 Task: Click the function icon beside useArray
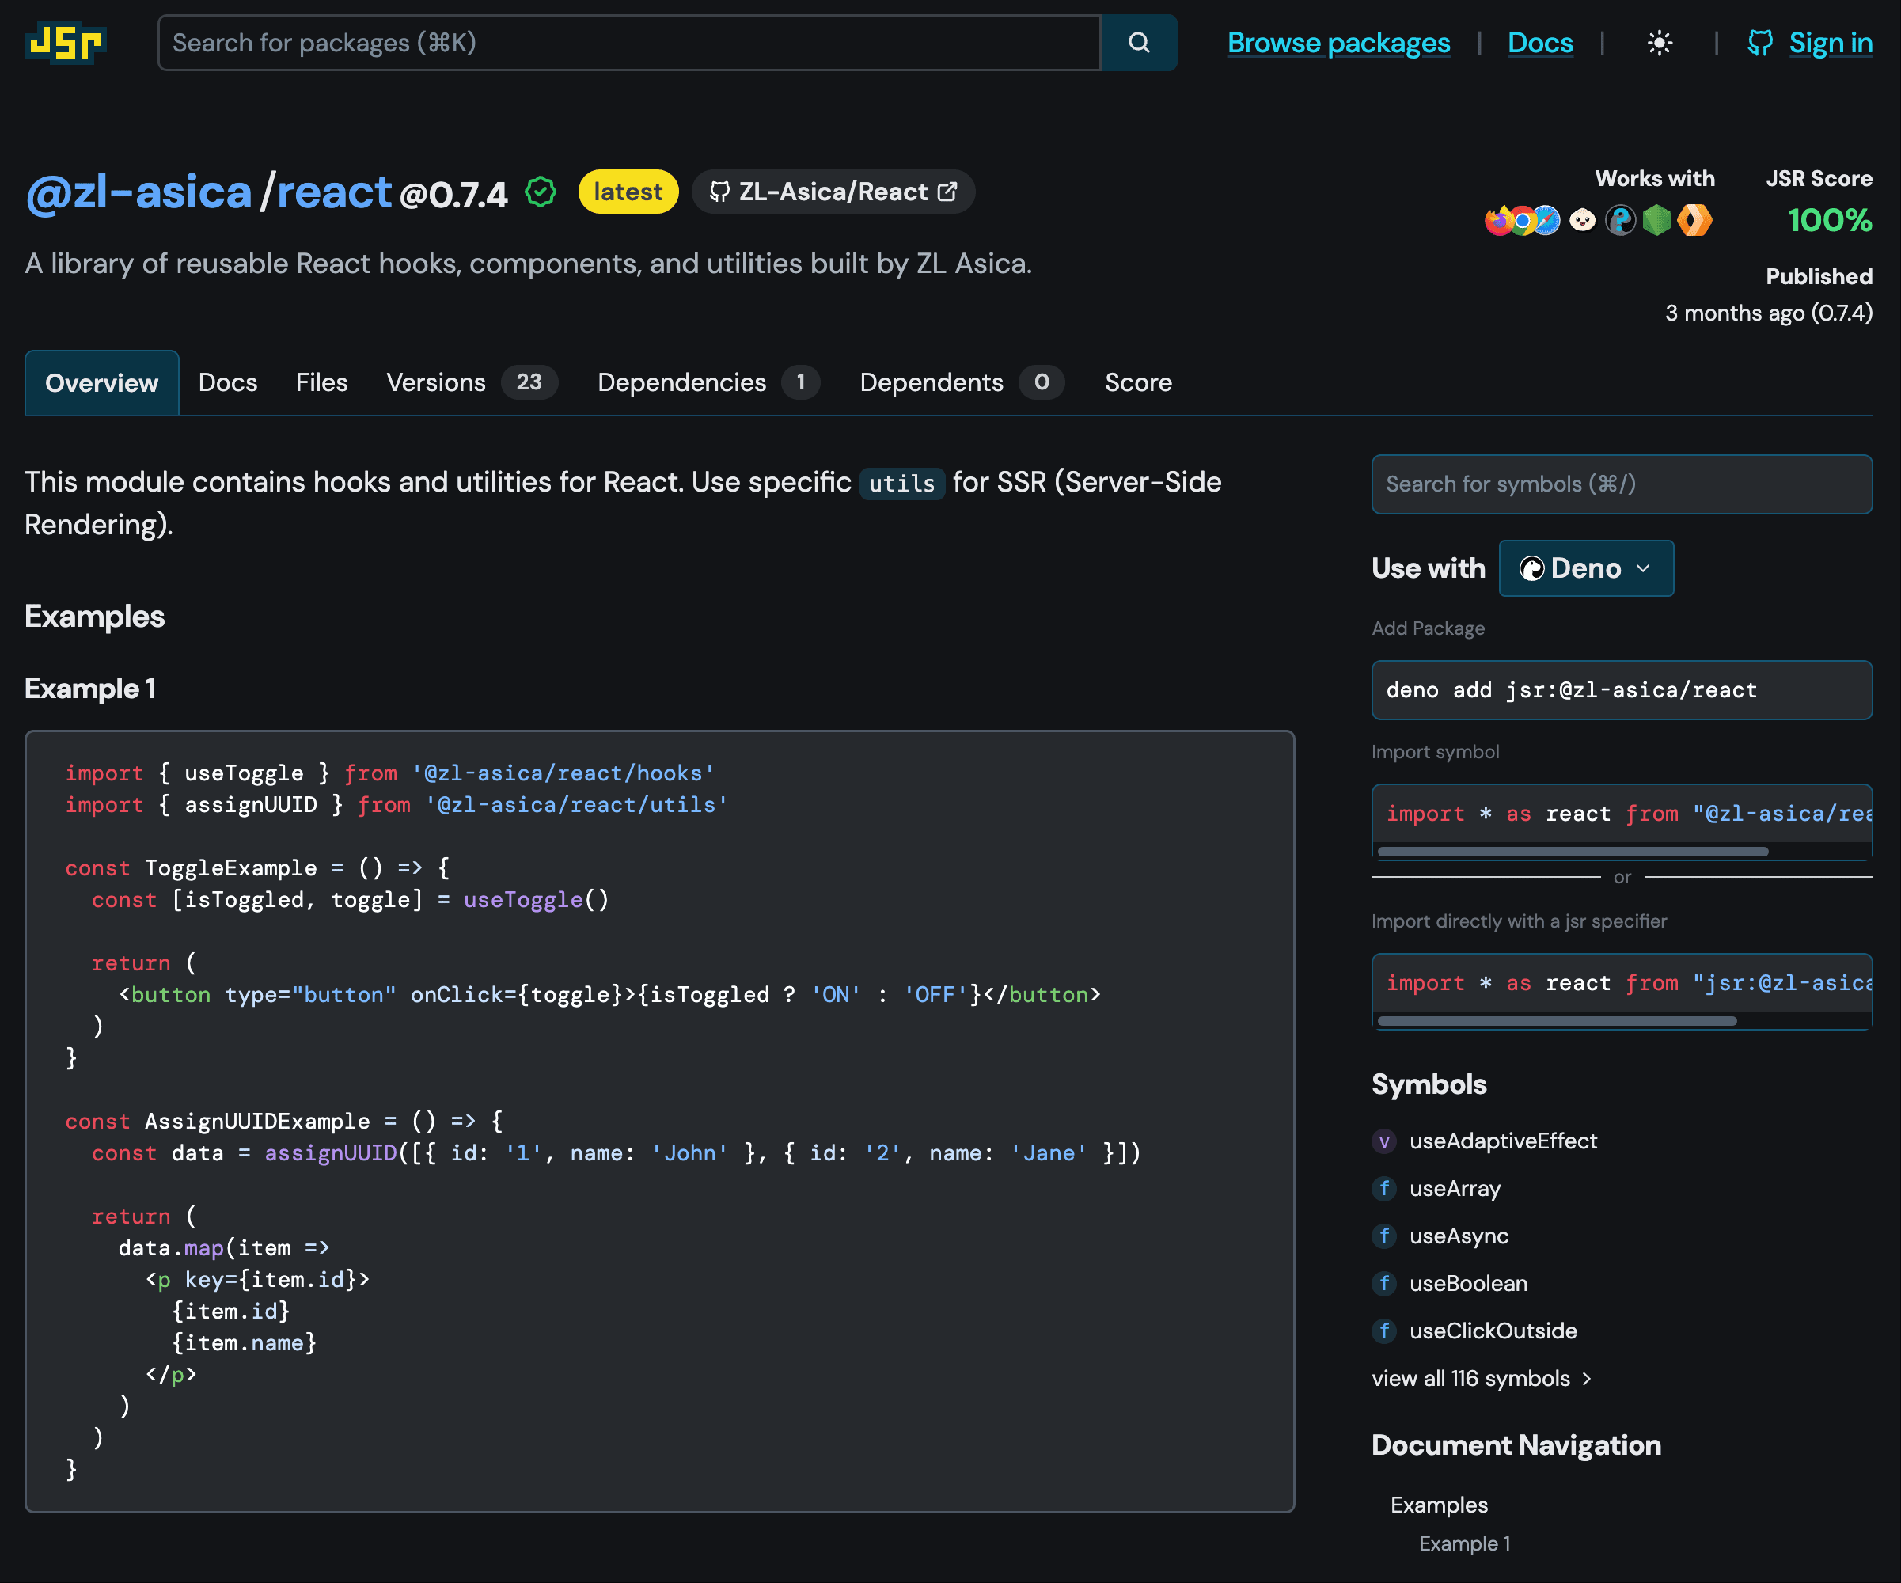pyautogui.click(x=1384, y=1188)
